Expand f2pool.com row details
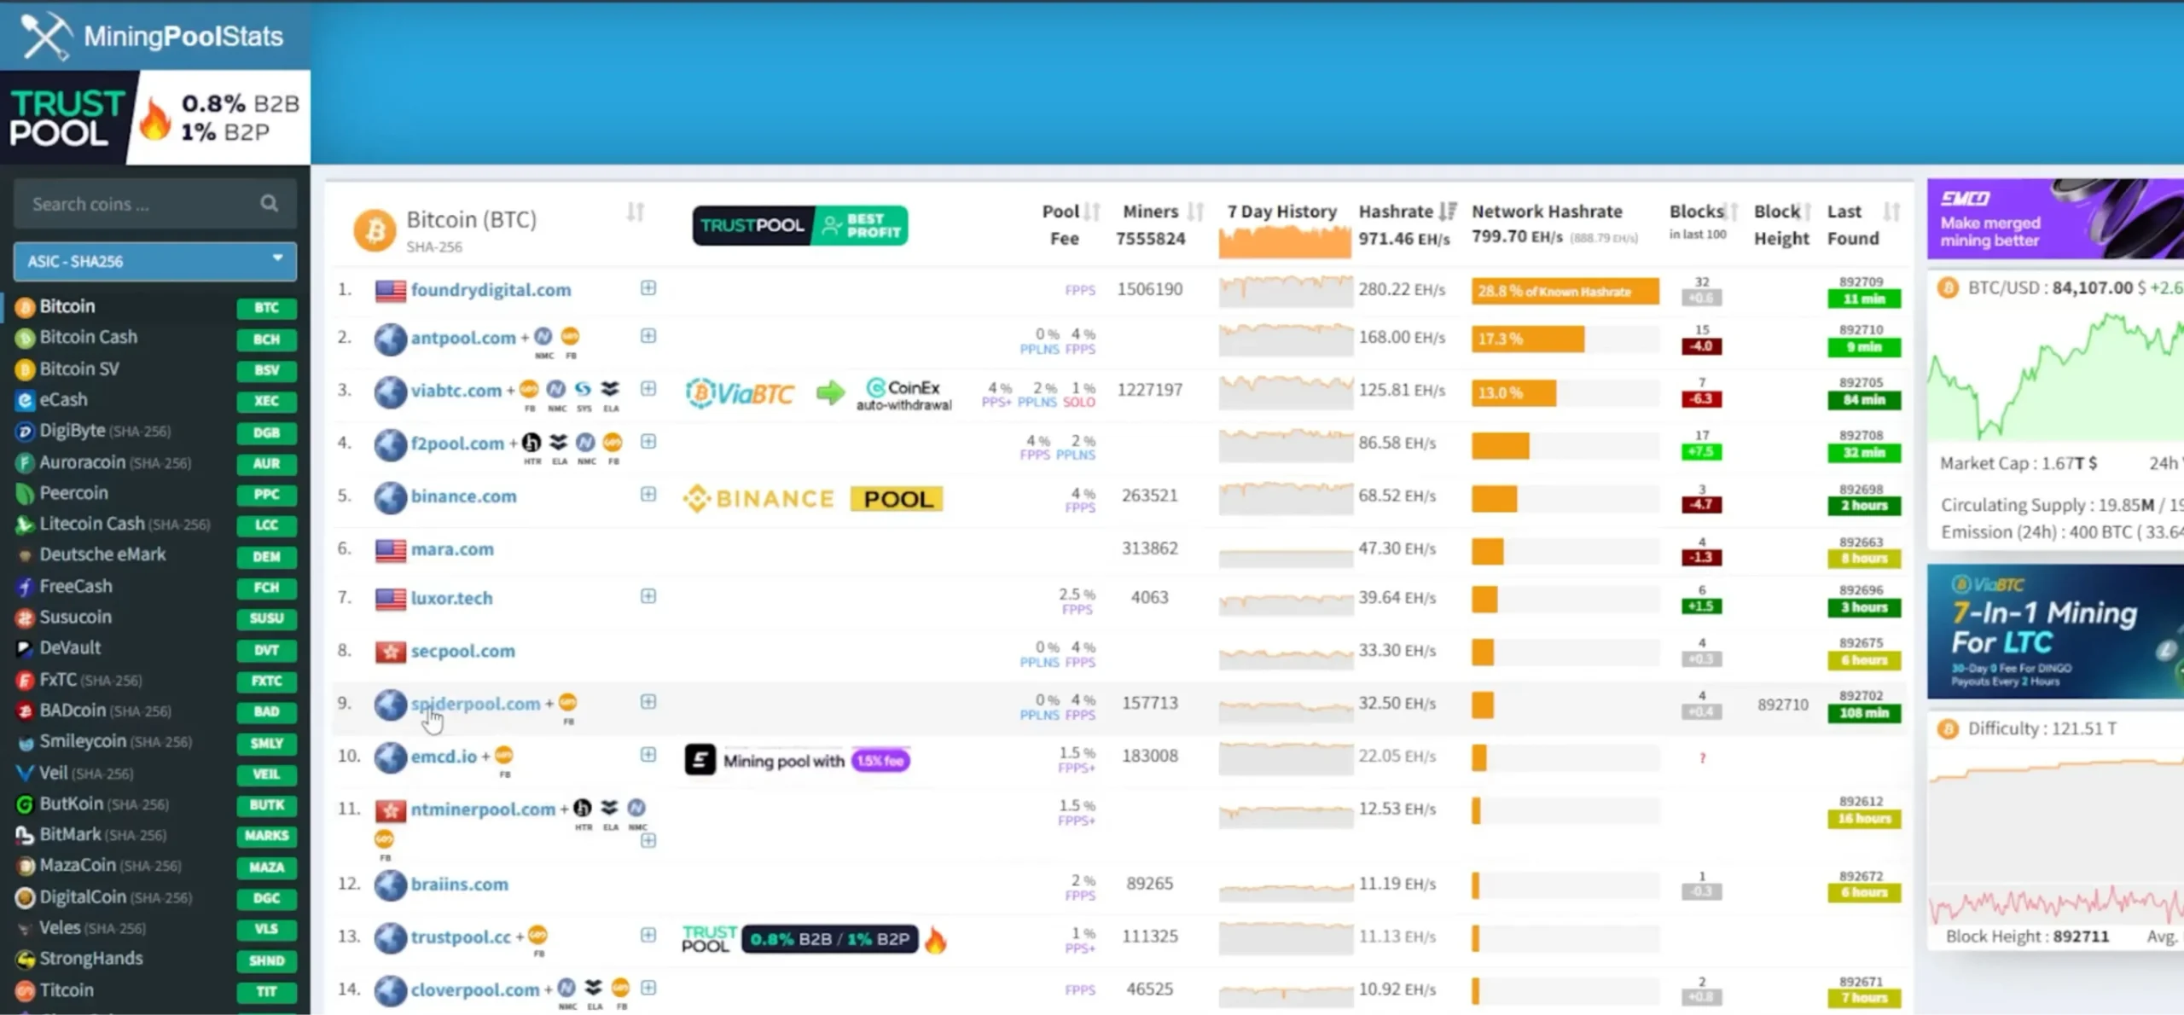2184x1015 pixels. click(648, 441)
